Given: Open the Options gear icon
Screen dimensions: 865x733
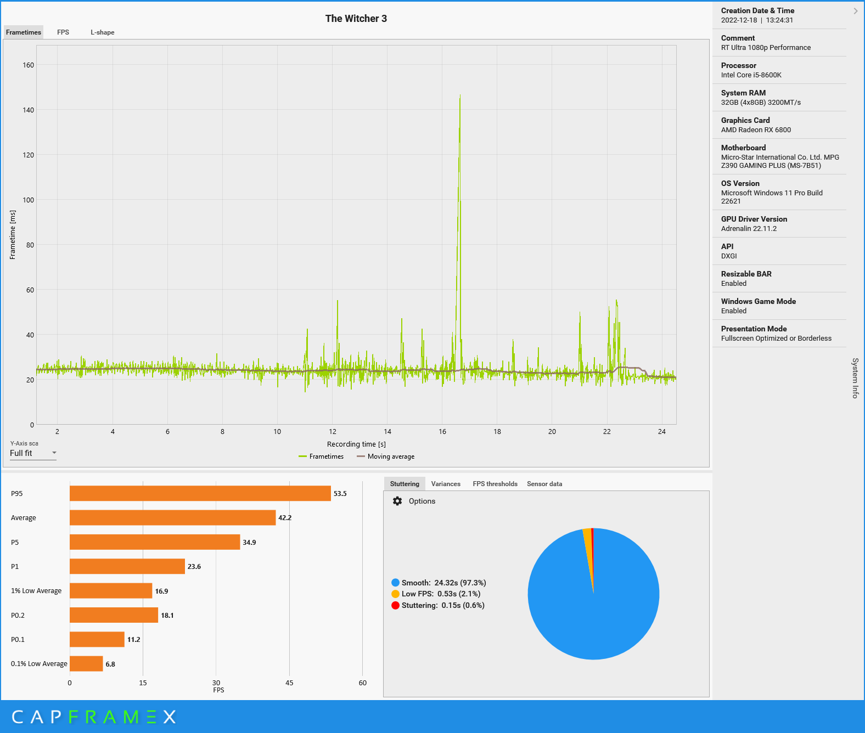Looking at the screenshot, I should (x=397, y=501).
